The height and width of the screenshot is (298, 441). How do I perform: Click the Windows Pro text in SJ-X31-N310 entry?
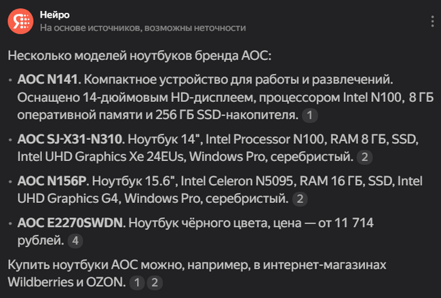(227, 157)
